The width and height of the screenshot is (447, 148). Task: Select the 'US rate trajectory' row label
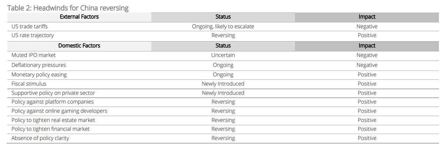(32, 35)
